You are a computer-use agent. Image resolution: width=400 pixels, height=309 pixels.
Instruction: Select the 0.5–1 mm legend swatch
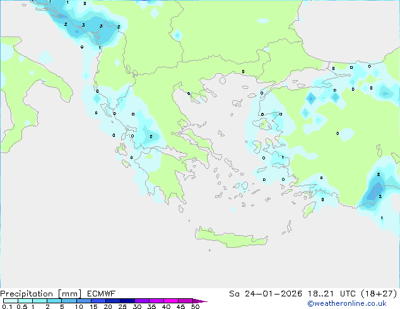coord(25,301)
